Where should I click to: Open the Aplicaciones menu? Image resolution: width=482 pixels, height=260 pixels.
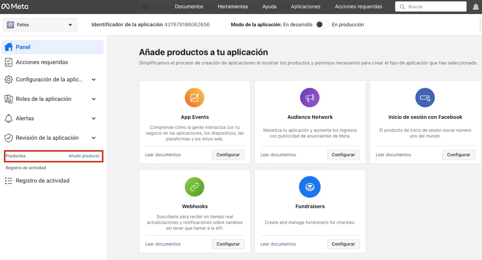305,6
